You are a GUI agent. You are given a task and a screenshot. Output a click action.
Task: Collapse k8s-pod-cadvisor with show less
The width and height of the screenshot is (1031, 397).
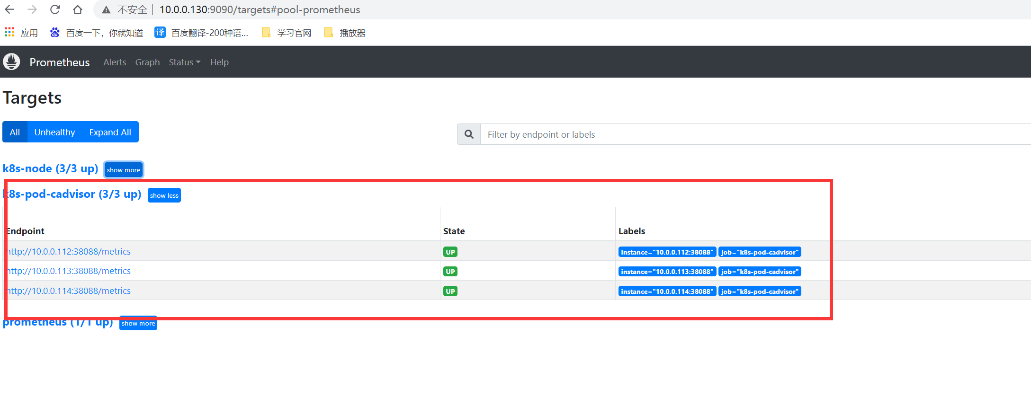(164, 195)
